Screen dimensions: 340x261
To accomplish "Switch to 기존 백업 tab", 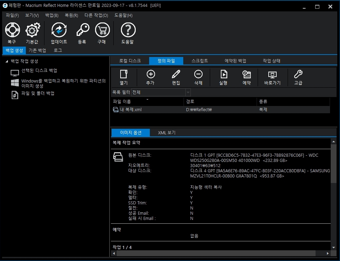I will (37, 50).
